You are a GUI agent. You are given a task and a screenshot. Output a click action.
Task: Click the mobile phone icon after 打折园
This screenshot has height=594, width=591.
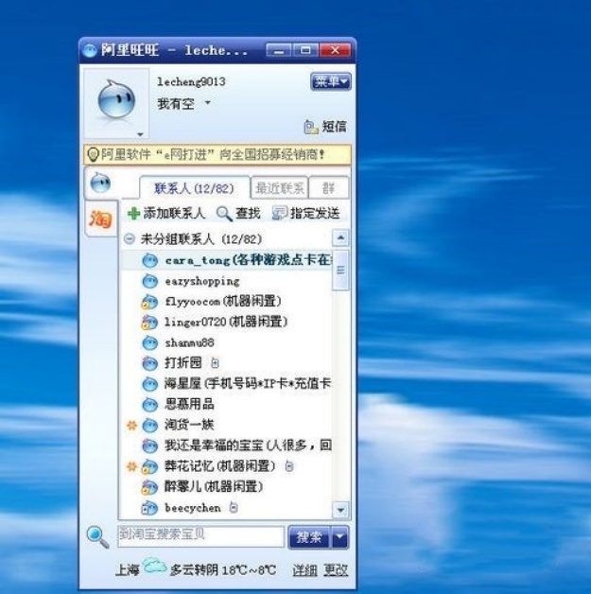tap(215, 363)
